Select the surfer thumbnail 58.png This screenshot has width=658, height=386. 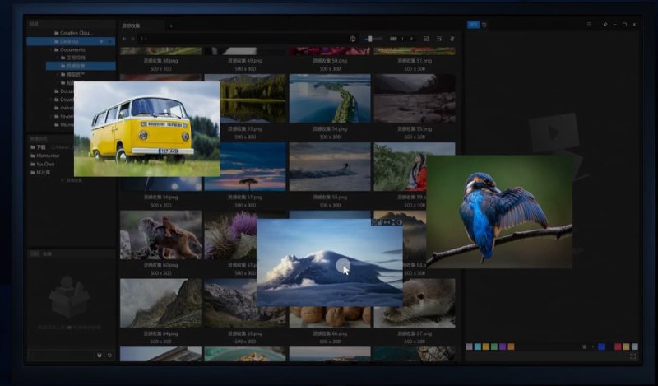point(330,167)
